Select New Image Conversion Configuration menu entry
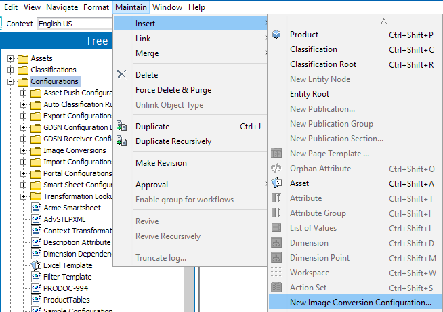The width and height of the screenshot is (443, 312). click(360, 303)
